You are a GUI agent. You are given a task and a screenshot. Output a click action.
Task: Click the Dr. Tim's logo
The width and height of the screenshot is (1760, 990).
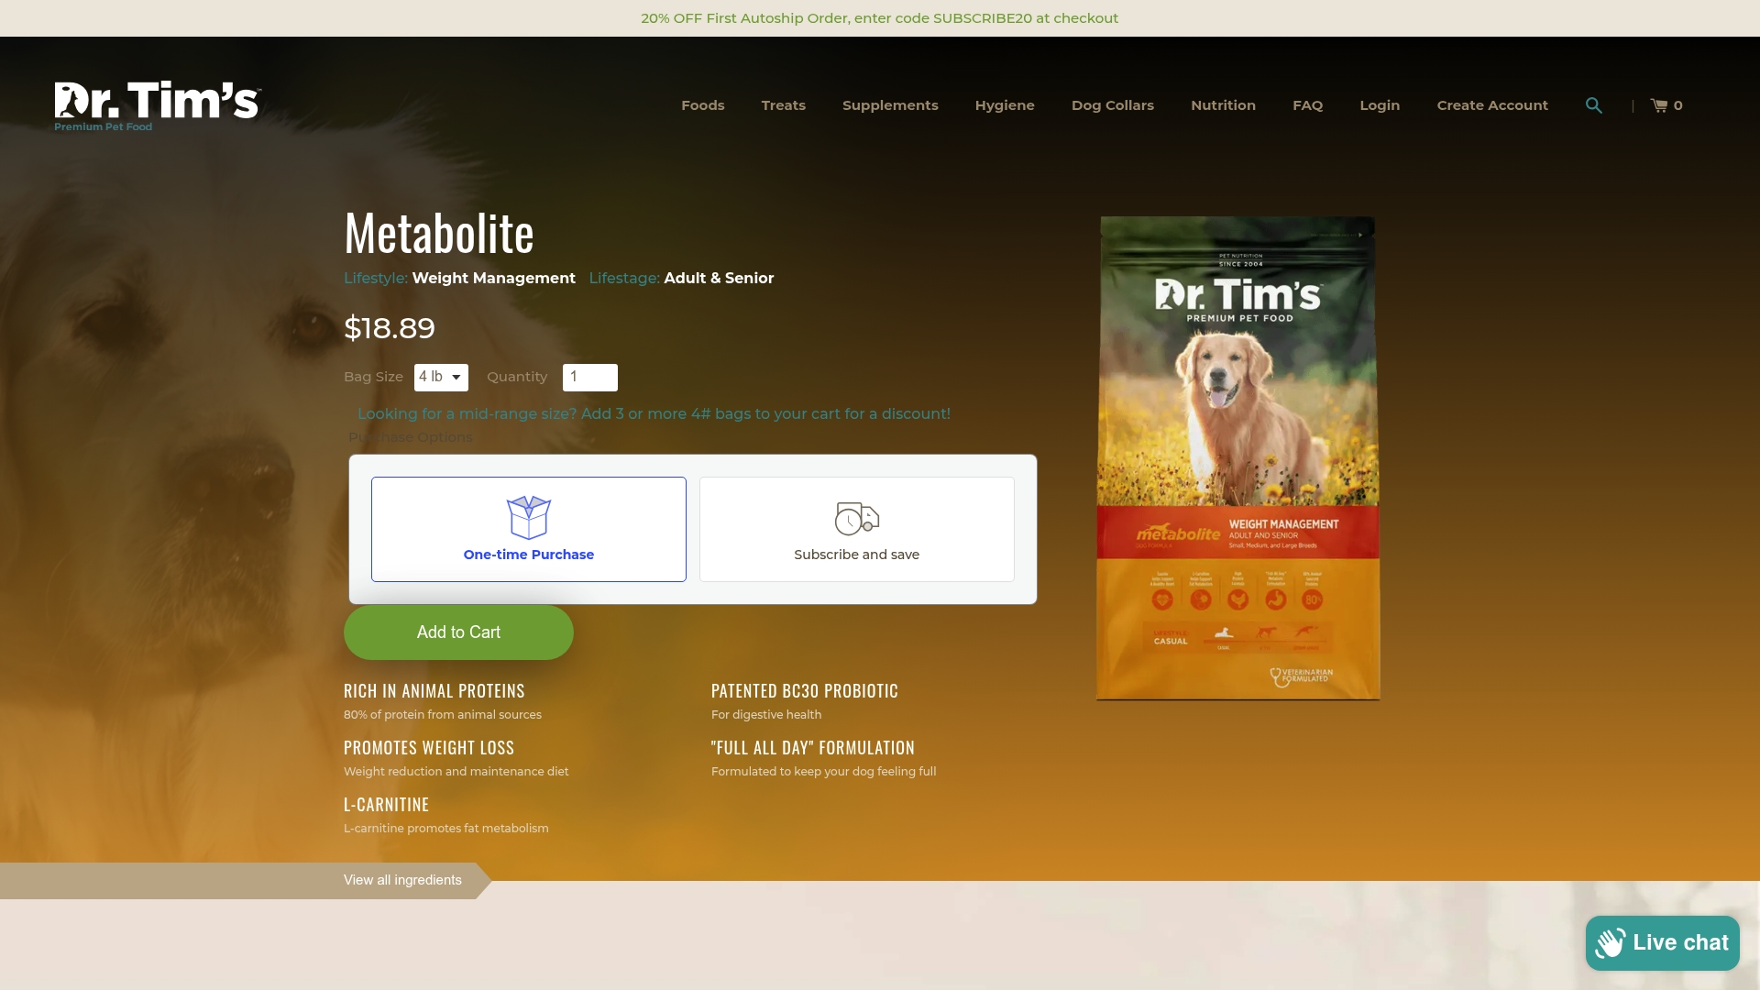pyautogui.click(x=158, y=106)
